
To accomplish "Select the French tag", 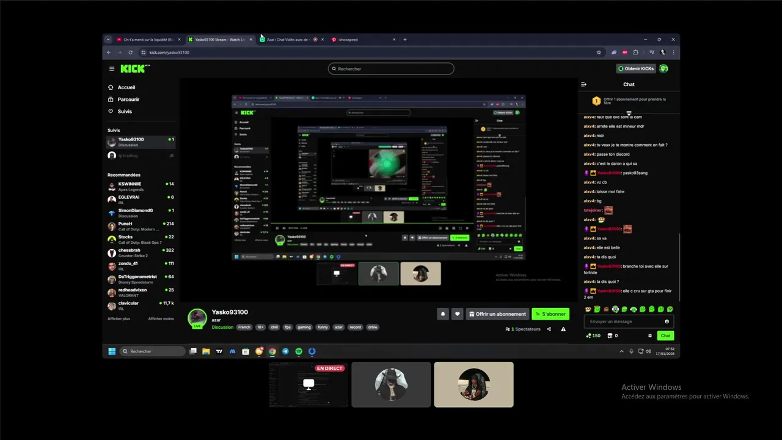I will tap(244, 327).
